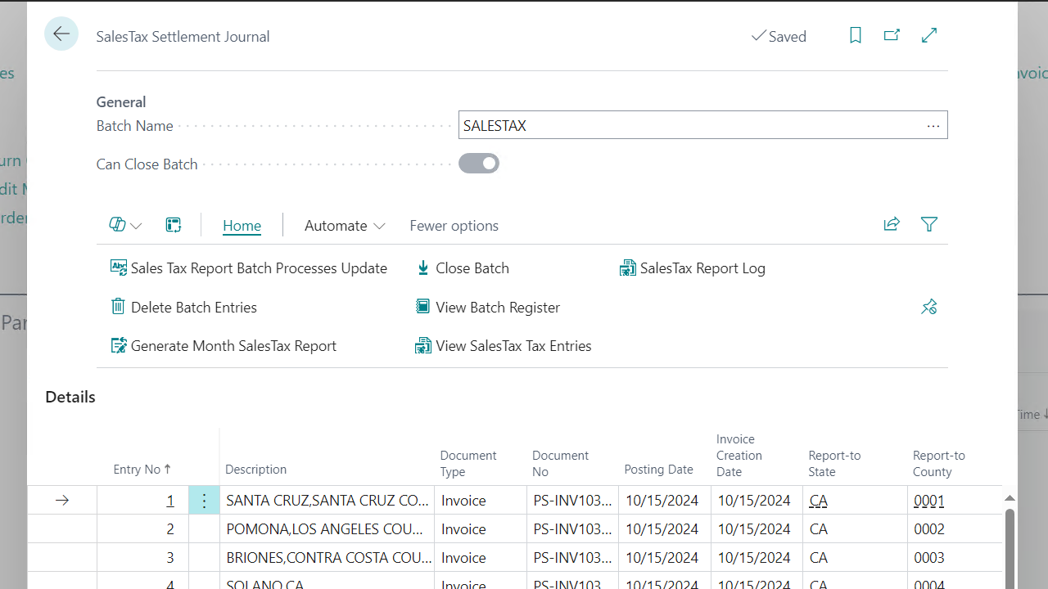Click the open in Excel table icon
Image resolution: width=1048 pixels, height=589 pixels.
[x=173, y=225]
